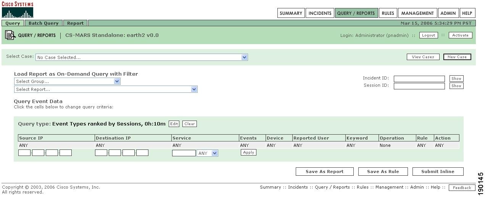
Task: Click the Service ANY cell
Action: (x=205, y=145)
